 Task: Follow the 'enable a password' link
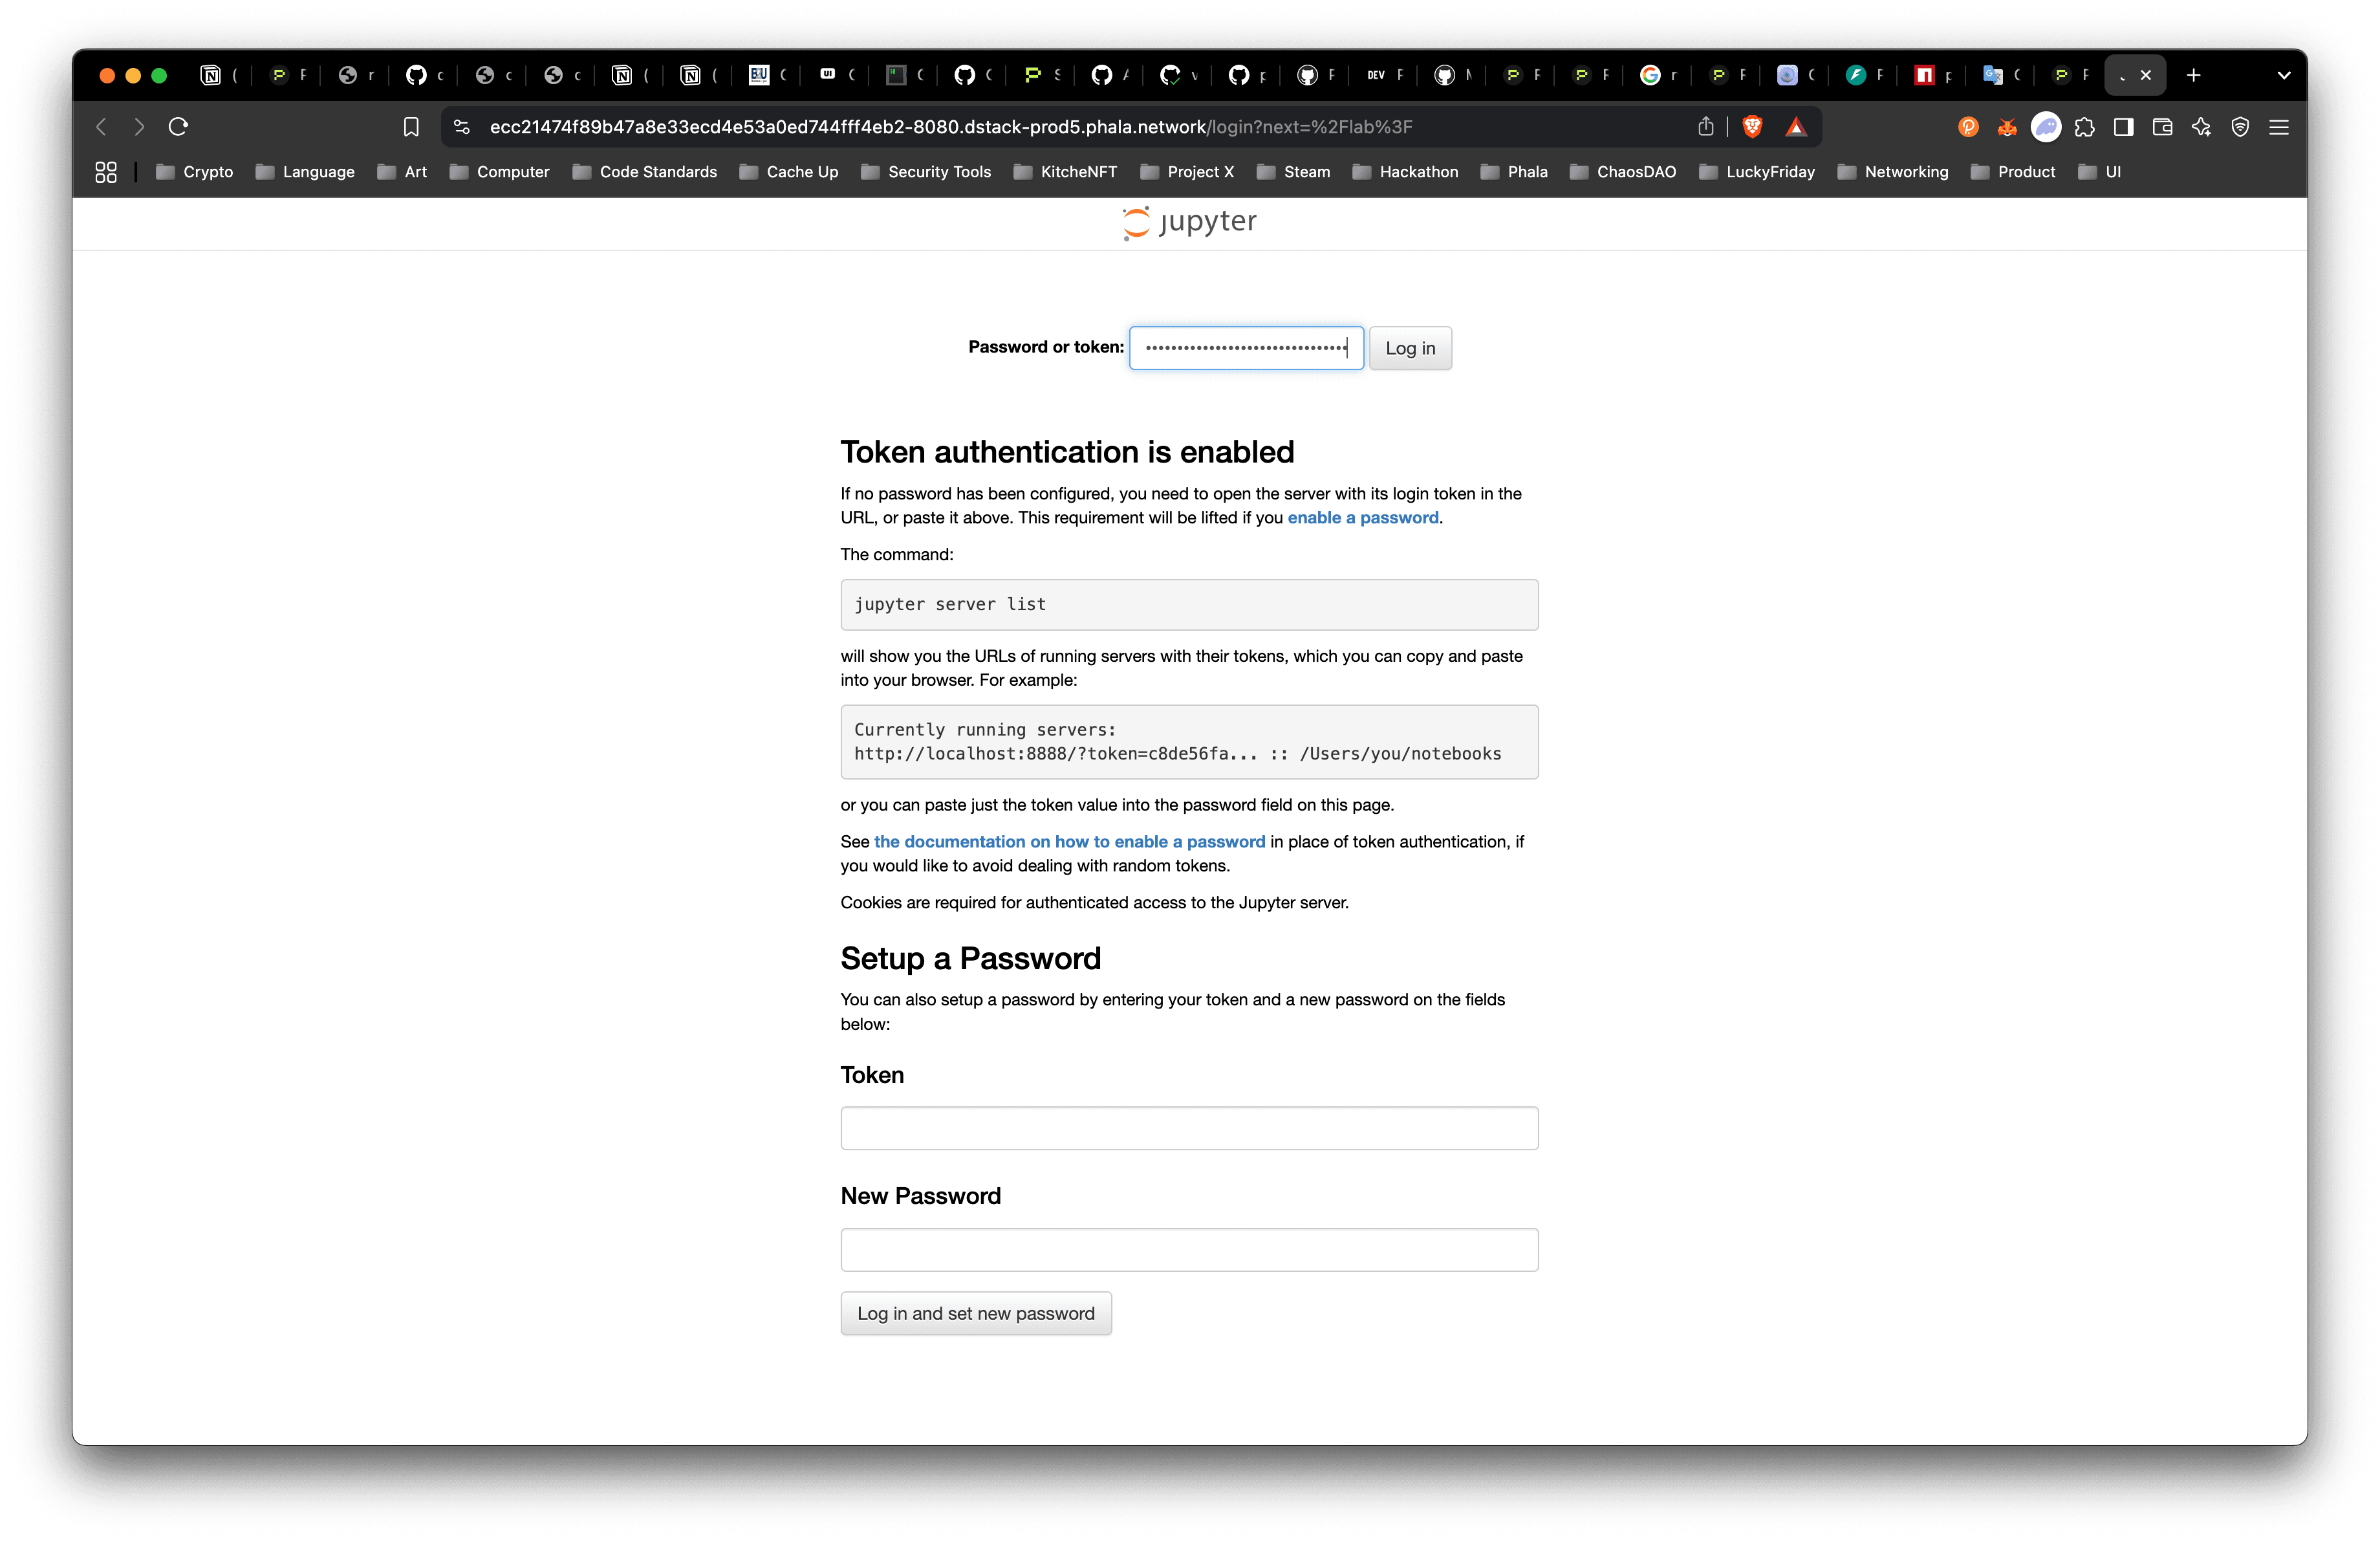tap(1362, 518)
